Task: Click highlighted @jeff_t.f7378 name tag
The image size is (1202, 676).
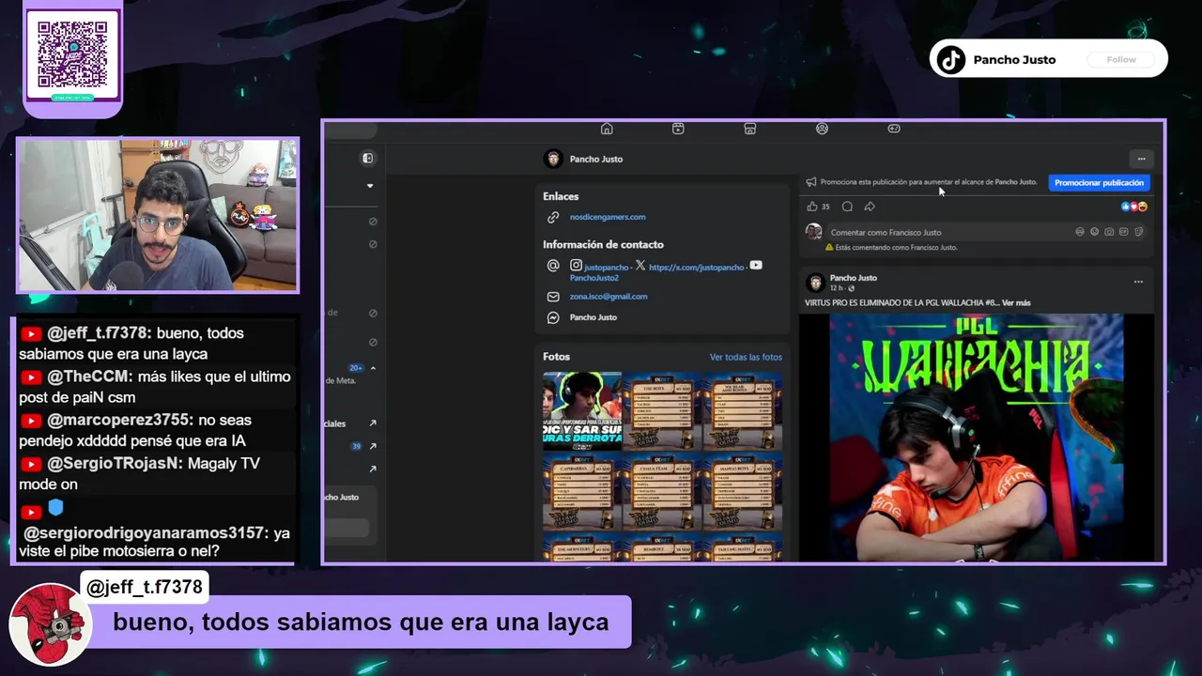Action: [x=145, y=587]
